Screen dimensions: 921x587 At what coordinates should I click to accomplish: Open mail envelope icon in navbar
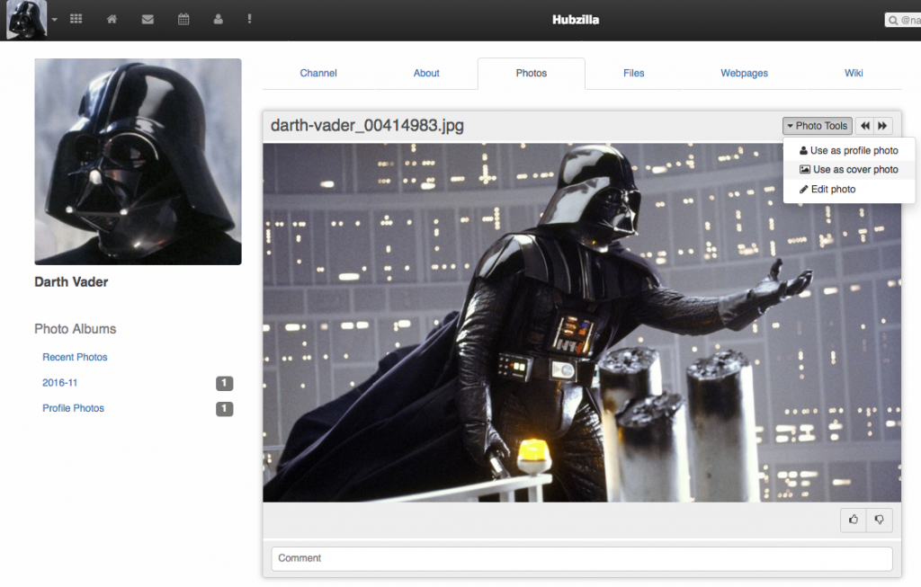pyautogui.click(x=148, y=19)
